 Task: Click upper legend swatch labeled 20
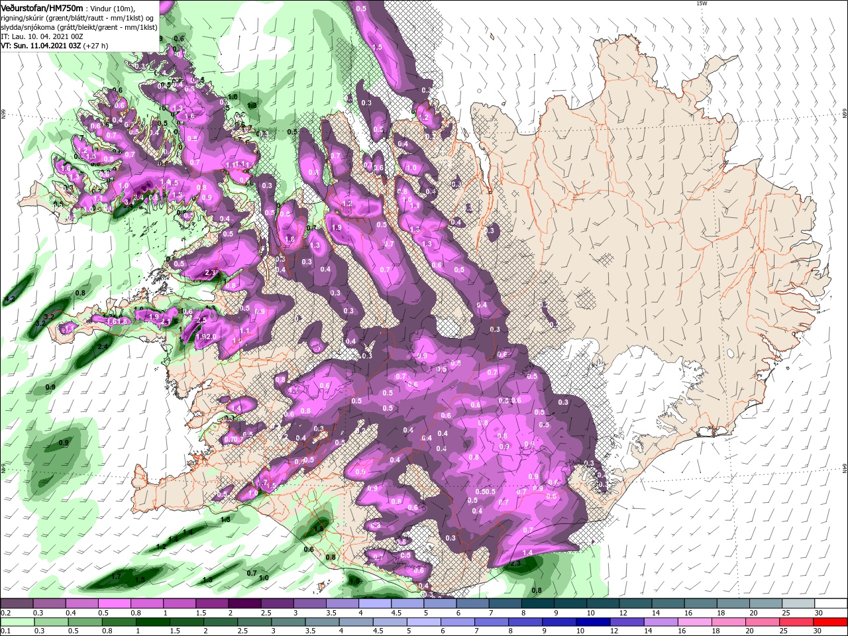click(766, 604)
